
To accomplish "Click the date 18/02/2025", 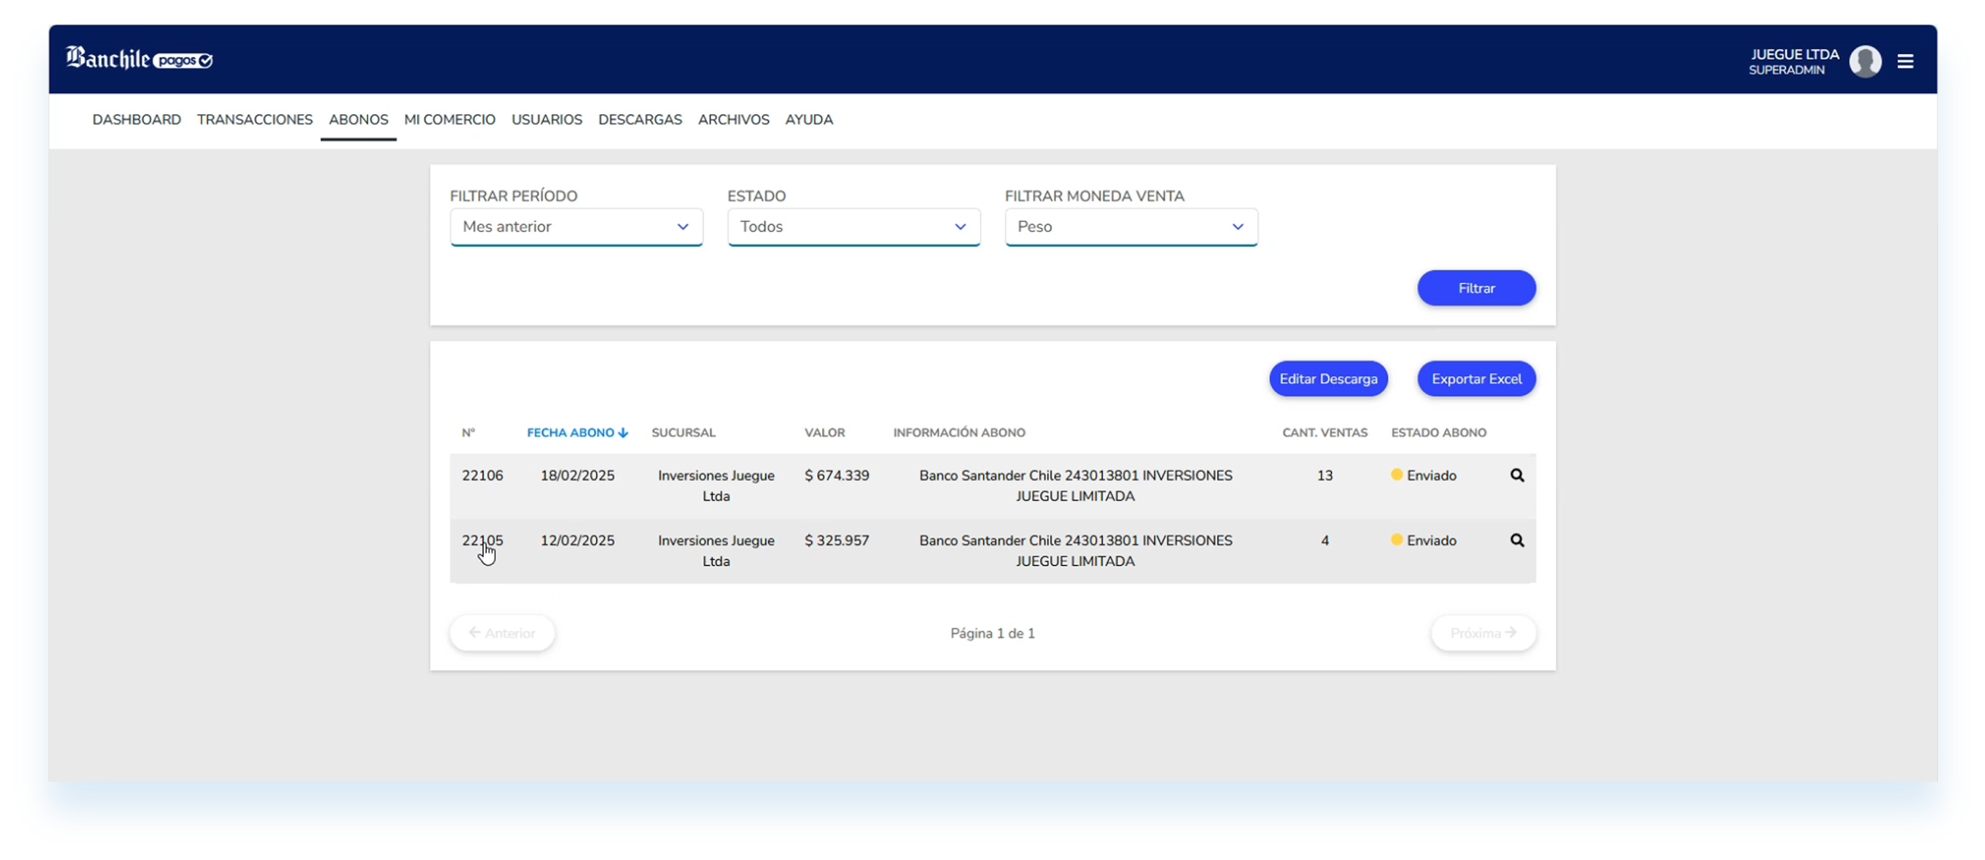I will click(577, 475).
